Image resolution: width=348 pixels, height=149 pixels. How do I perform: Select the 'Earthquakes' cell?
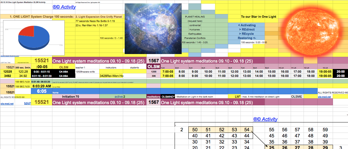[x=195, y=34]
